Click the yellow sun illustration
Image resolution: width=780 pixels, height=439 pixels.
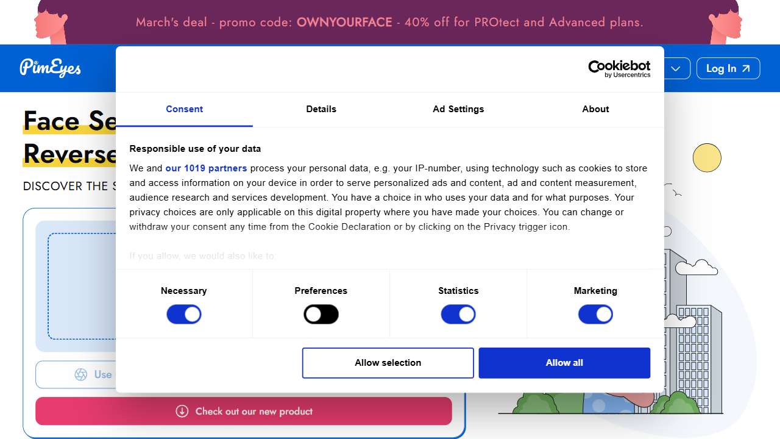(x=707, y=158)
